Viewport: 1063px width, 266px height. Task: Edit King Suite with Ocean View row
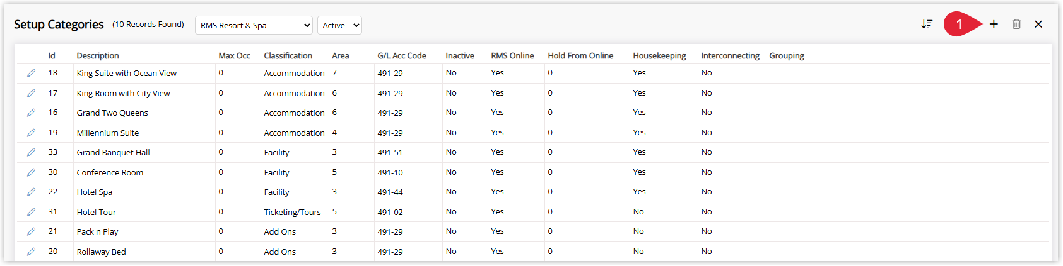(31, 73)
